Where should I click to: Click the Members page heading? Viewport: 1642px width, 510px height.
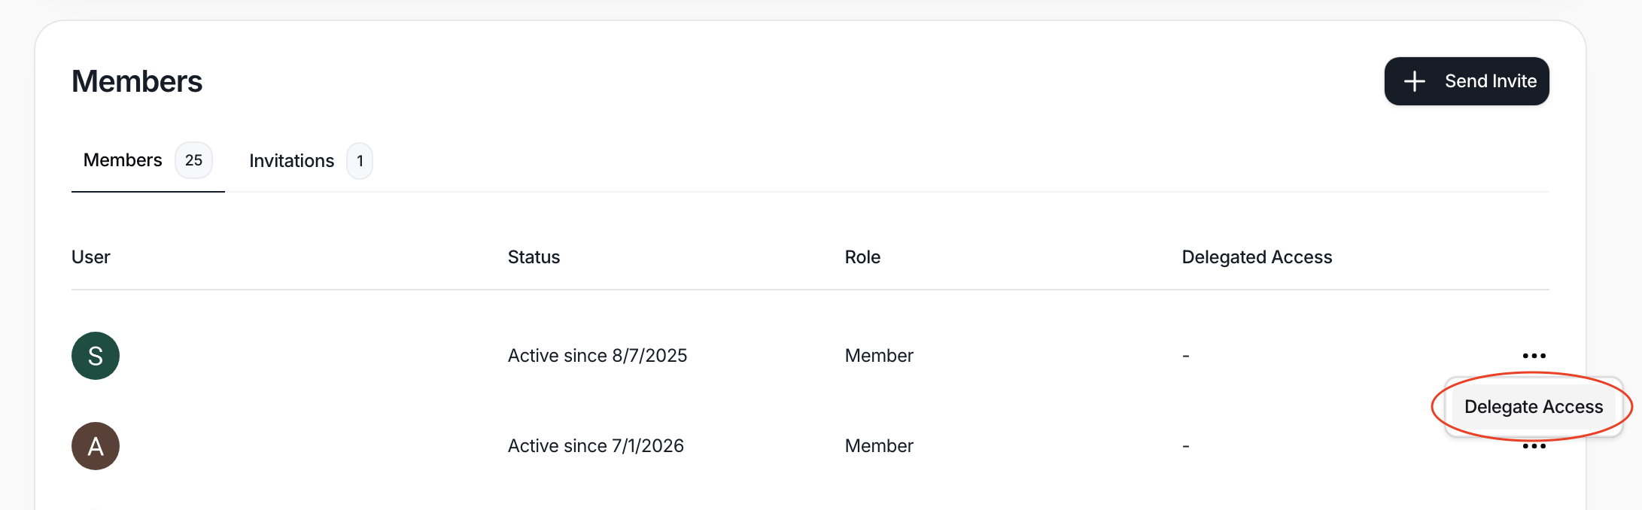tap(137, 81)
